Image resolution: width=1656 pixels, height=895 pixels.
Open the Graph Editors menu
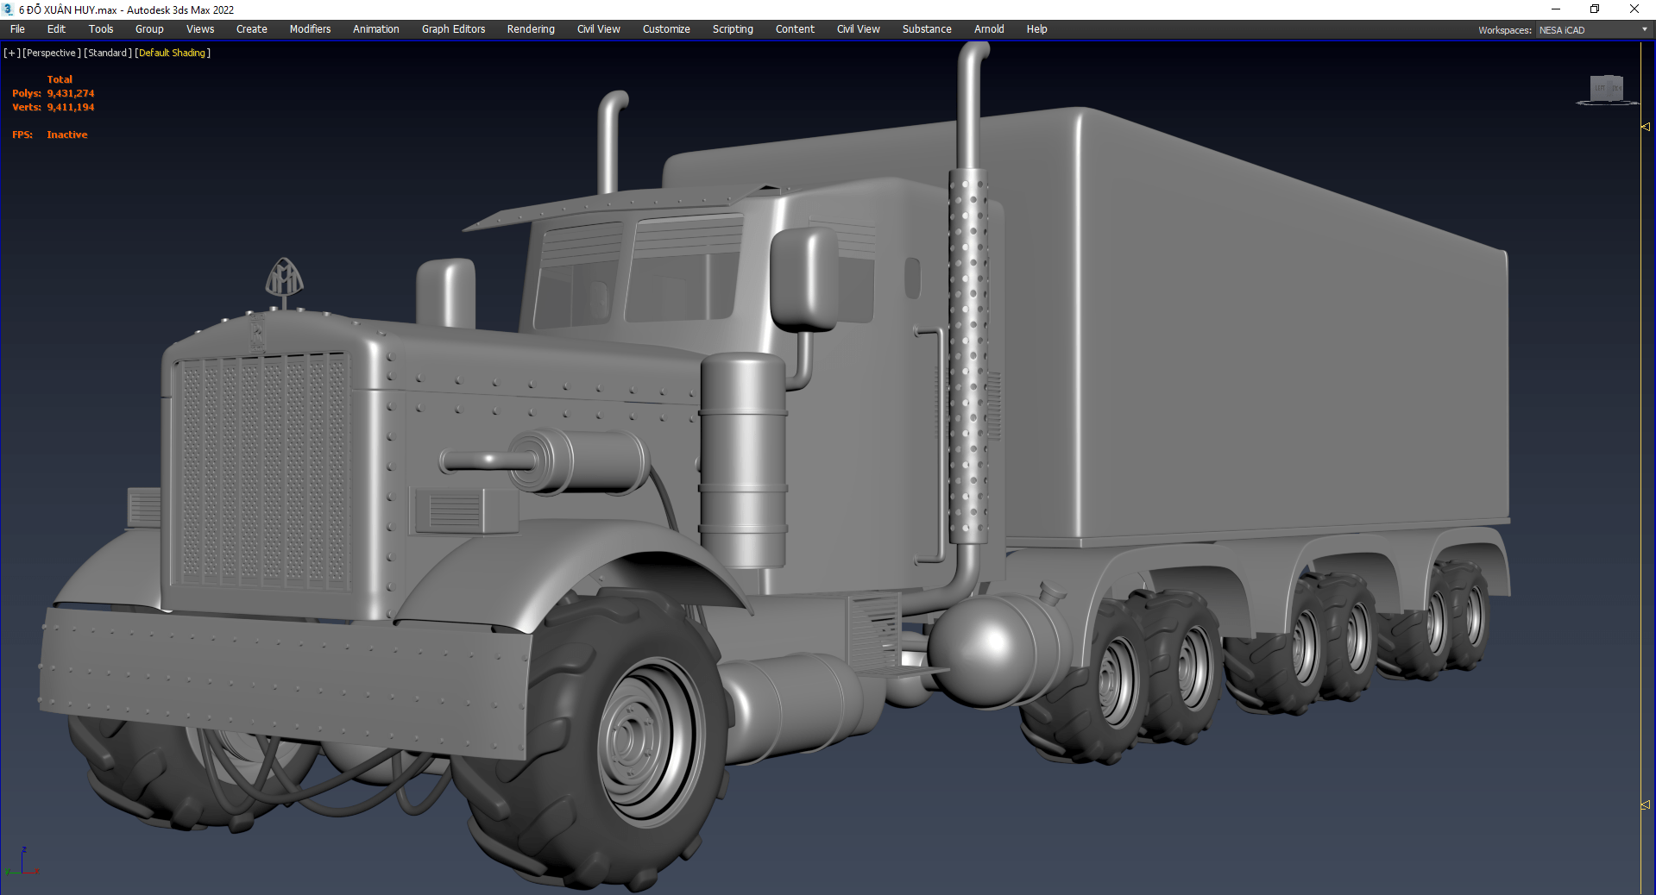click(x=453, y=29)
